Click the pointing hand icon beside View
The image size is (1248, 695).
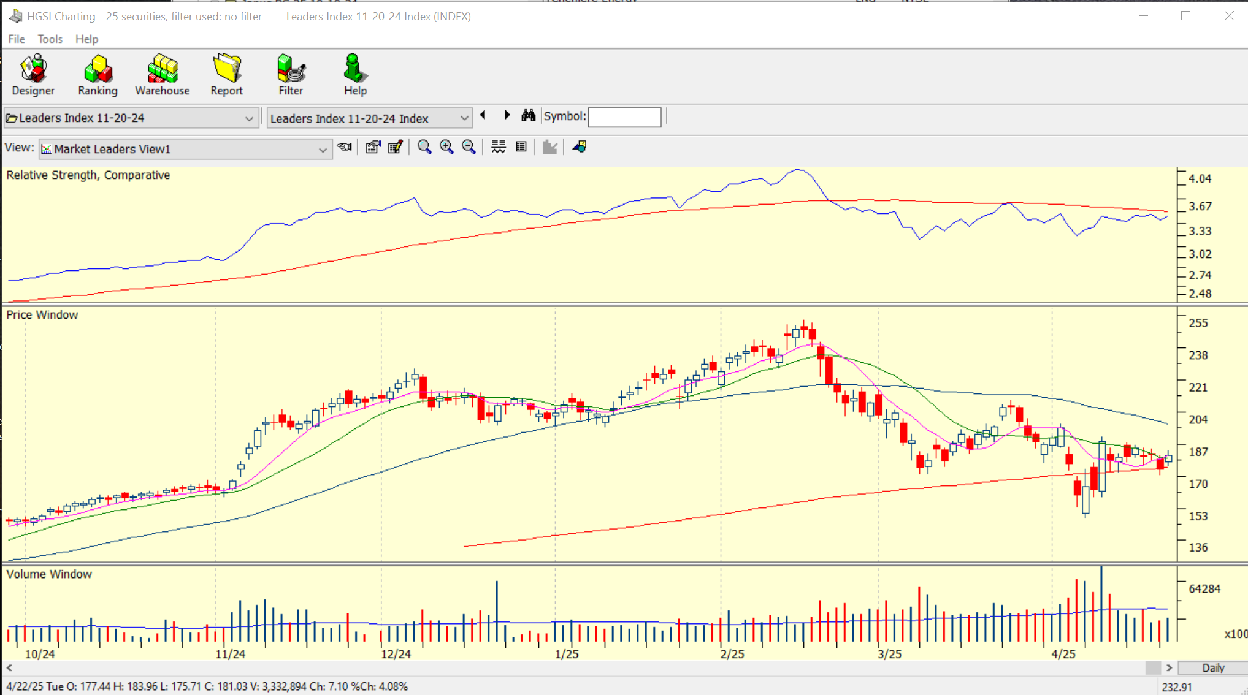coord(345,147)
